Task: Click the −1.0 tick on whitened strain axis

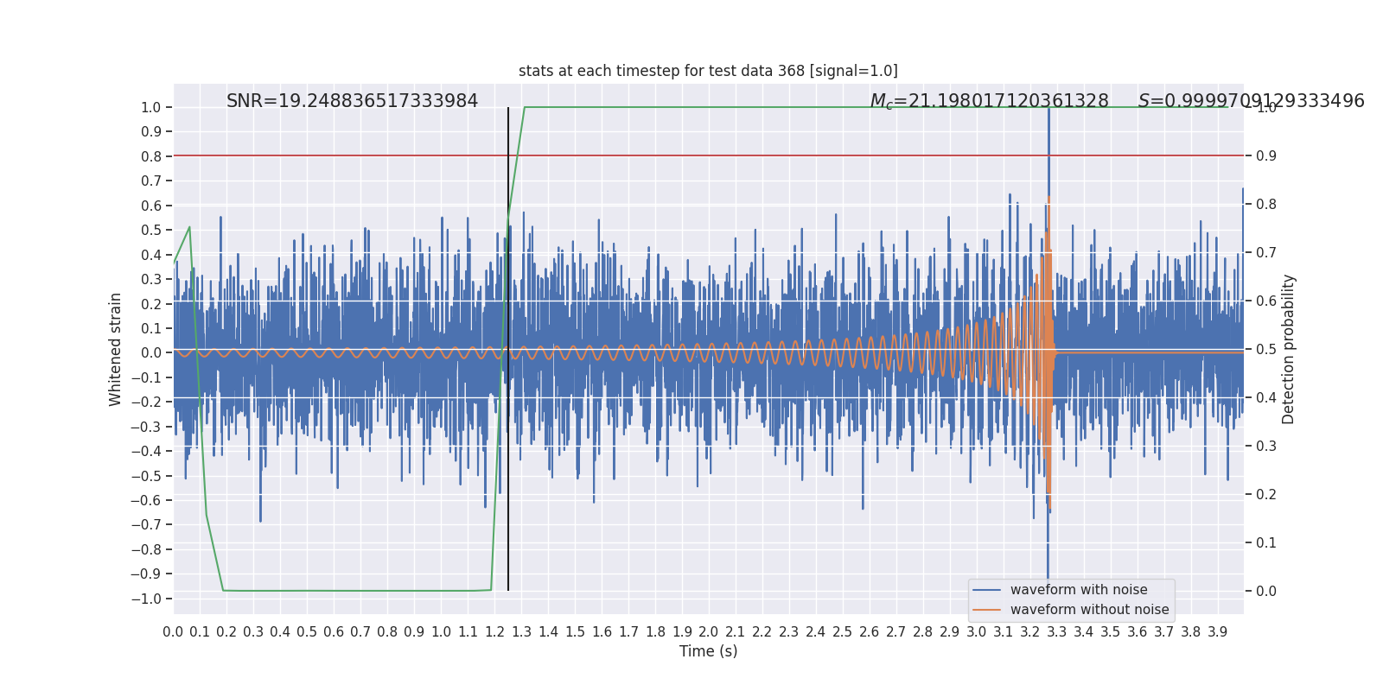Action: [x=150, y=599]
